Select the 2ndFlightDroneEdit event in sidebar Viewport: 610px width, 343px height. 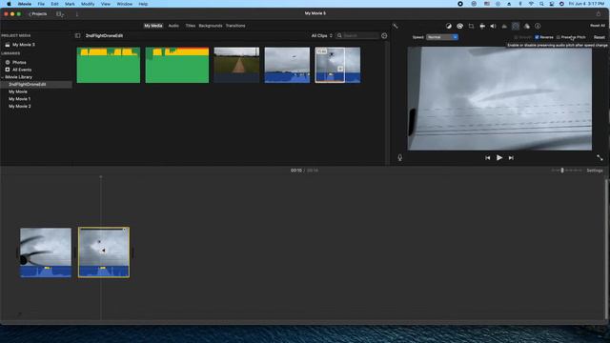[28, 85]
